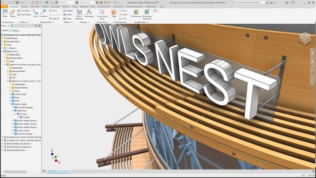
Task: Switch browser to Assembly view
Action: 5,31
